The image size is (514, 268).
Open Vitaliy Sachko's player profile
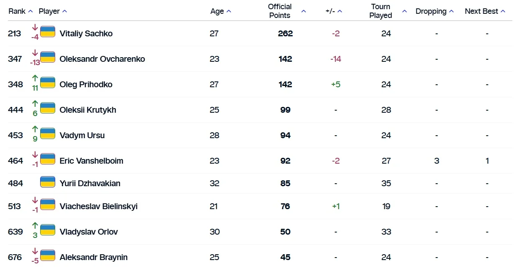pyautogui.click(x=86, y=34)
